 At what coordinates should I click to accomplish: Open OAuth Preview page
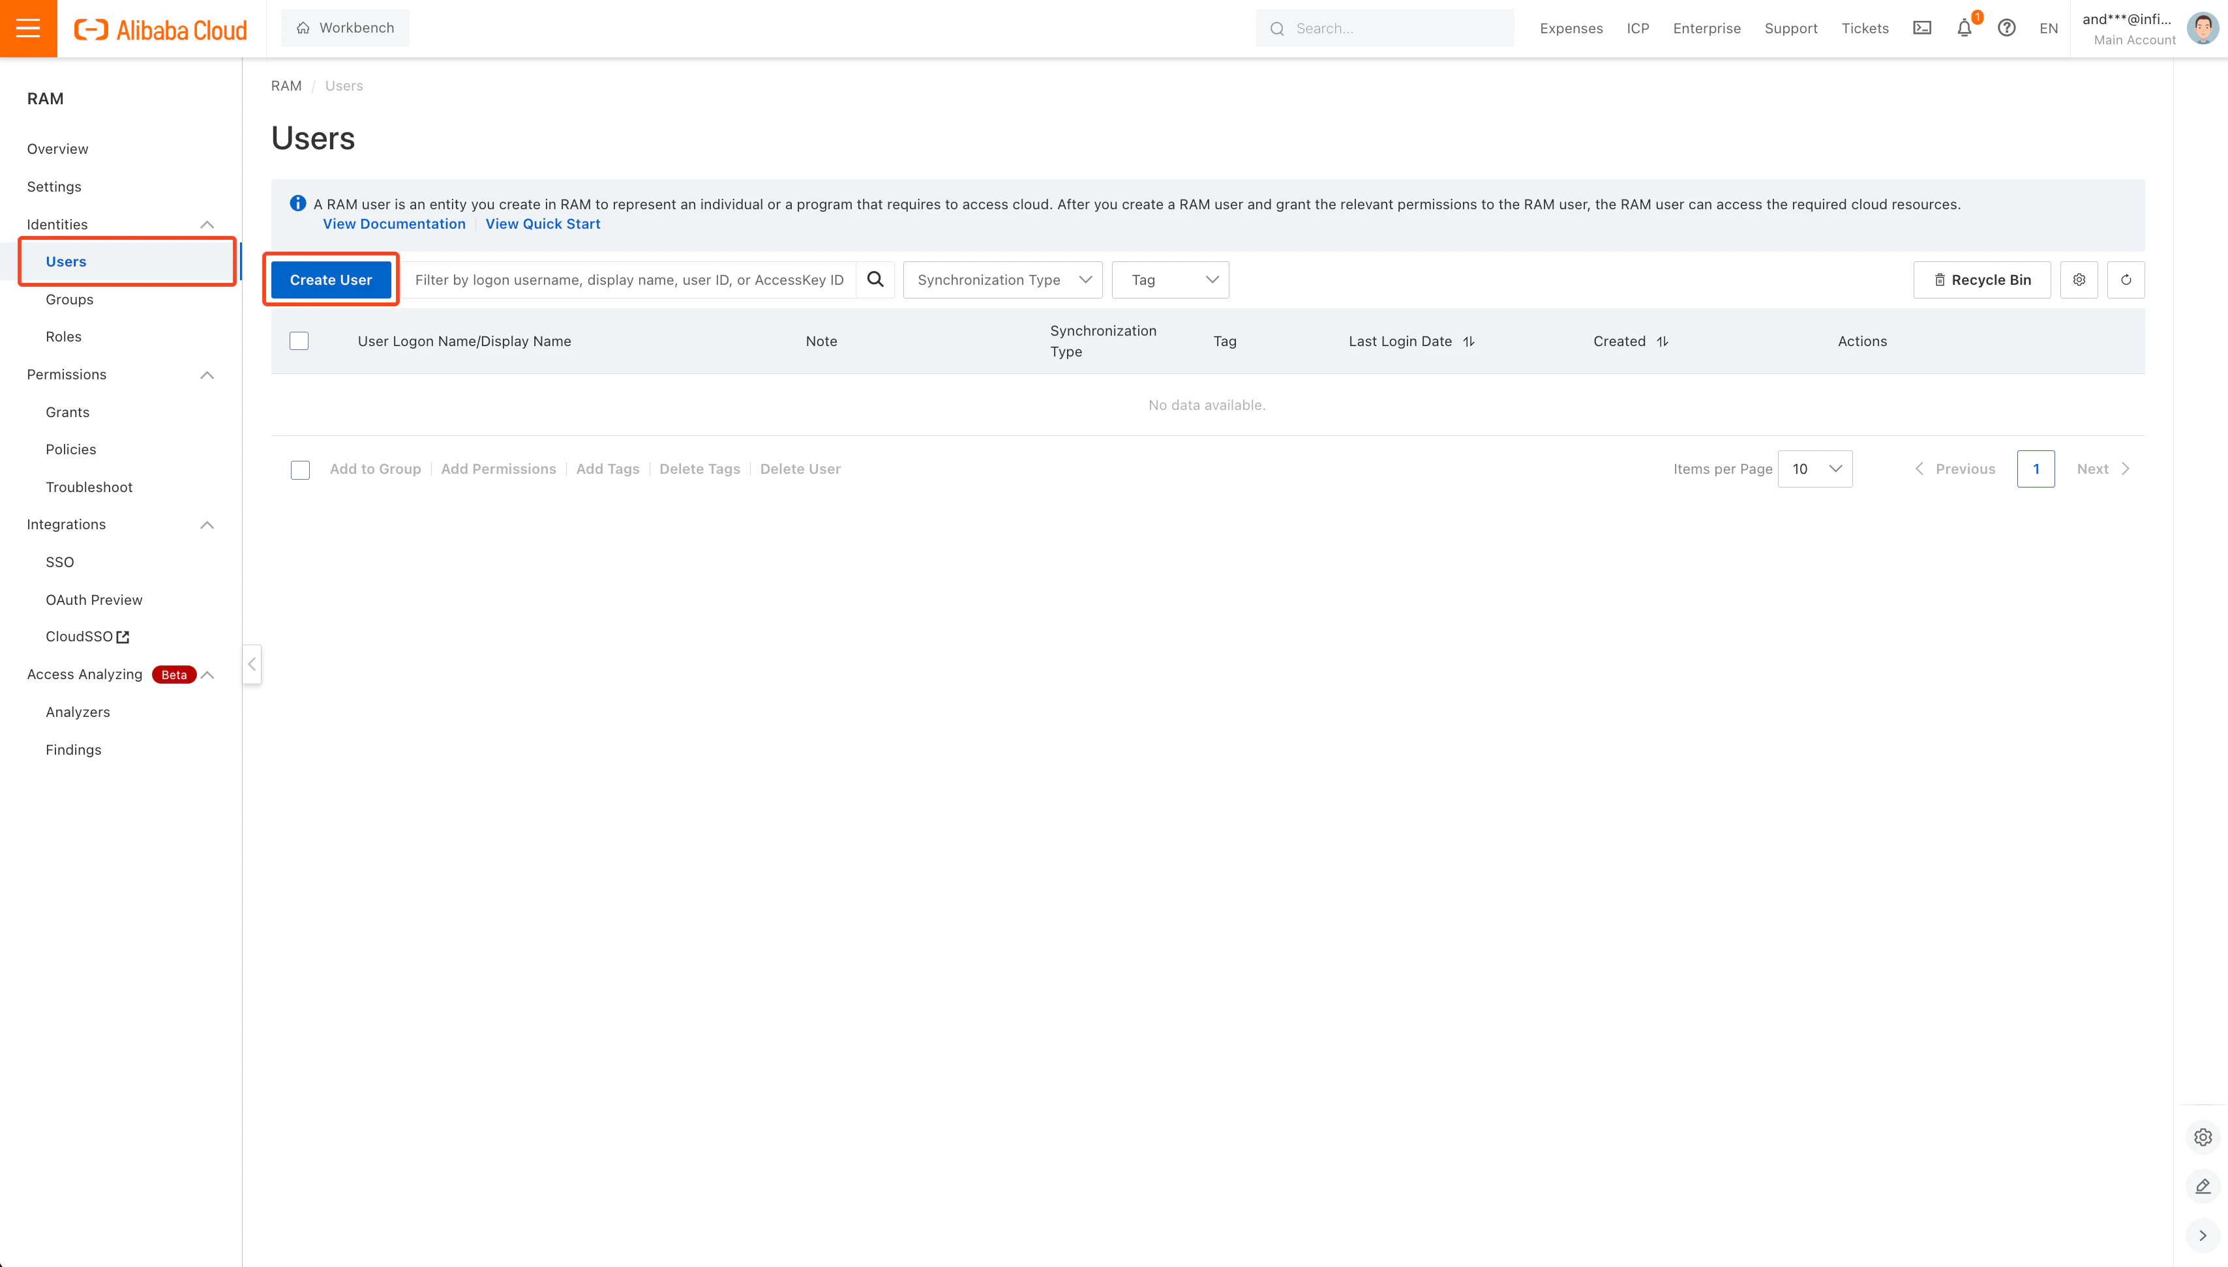(x=94, y=600)
